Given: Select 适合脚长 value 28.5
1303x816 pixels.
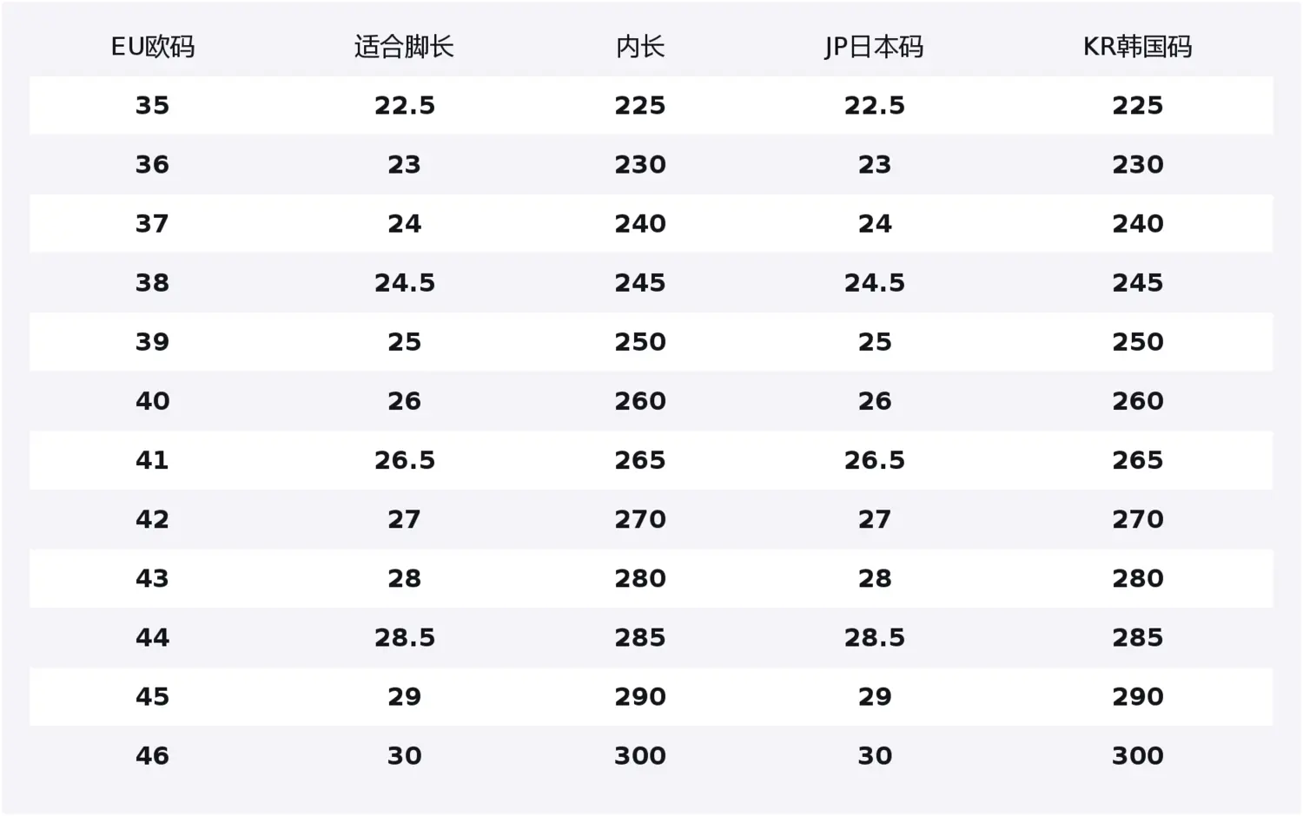Looking at the screenshot, I should (404, 638).
